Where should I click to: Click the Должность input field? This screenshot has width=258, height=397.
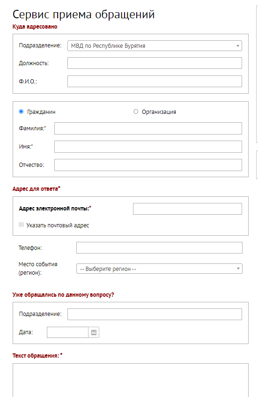(x=155, y=63)
